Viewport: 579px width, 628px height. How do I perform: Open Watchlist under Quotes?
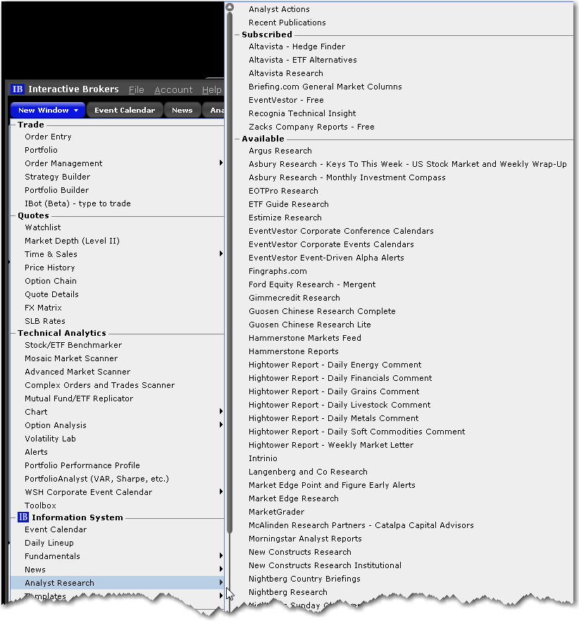click(43, 227)
